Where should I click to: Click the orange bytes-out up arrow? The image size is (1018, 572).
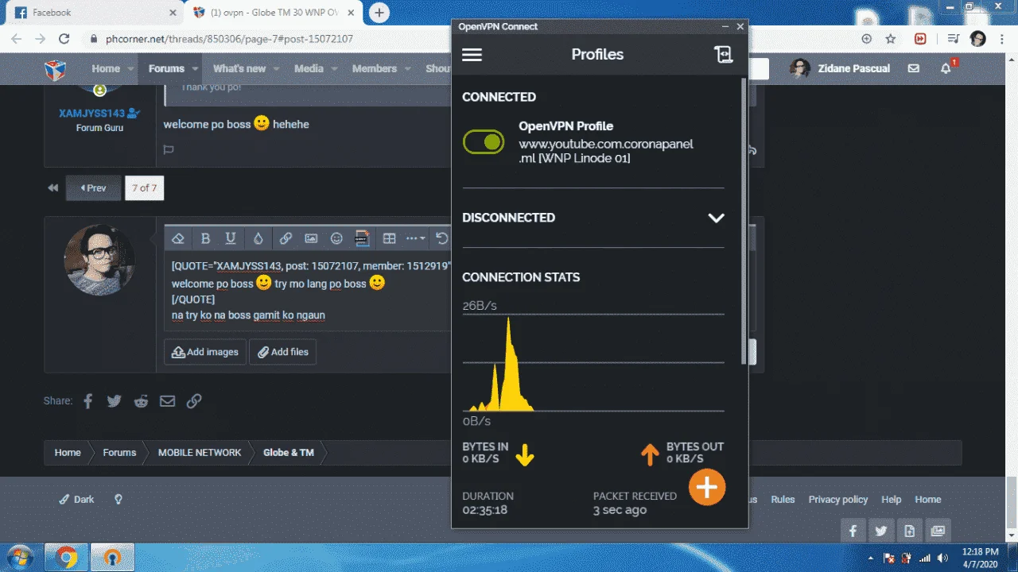pos(650,454)
